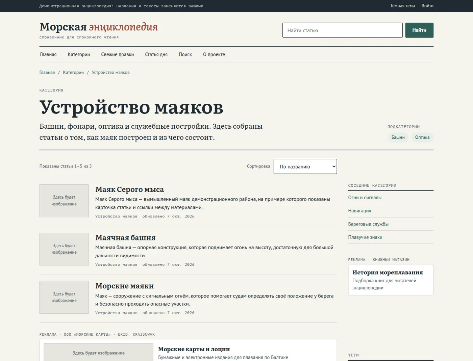The height and width of the screenshot is (361, 473).
Task: Open the Главная navigation item
Action: 48,54
